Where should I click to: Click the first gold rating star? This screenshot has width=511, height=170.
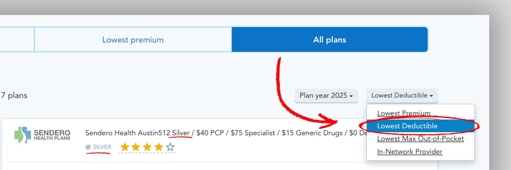pyautogui.click(x=125, y=147)
